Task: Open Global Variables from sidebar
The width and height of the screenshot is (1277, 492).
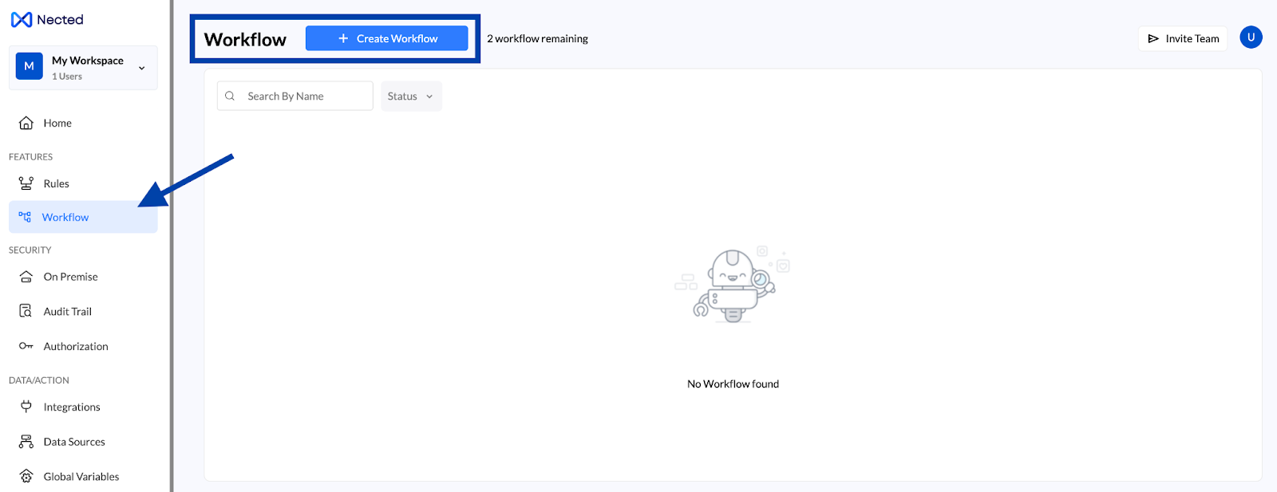Action: coord(83,476)
